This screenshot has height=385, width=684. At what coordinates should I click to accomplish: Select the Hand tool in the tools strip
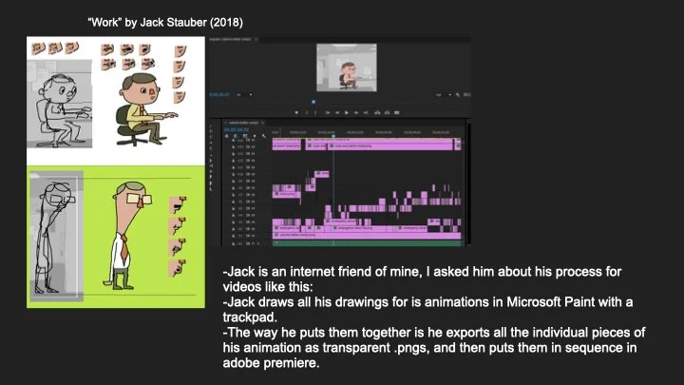click(211, 183)
